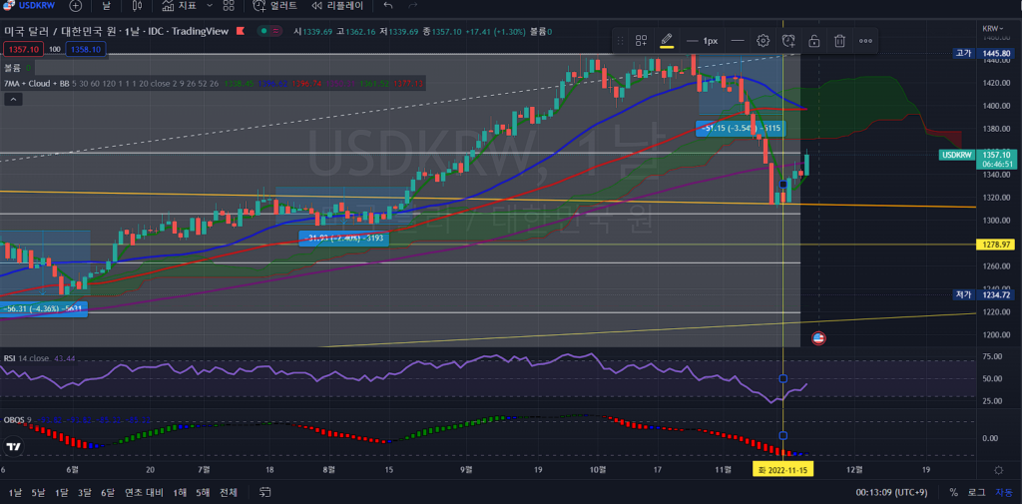The image size is (1022, 504).
Task: Open the candlestick chart style selector
Action: point(140,5)
